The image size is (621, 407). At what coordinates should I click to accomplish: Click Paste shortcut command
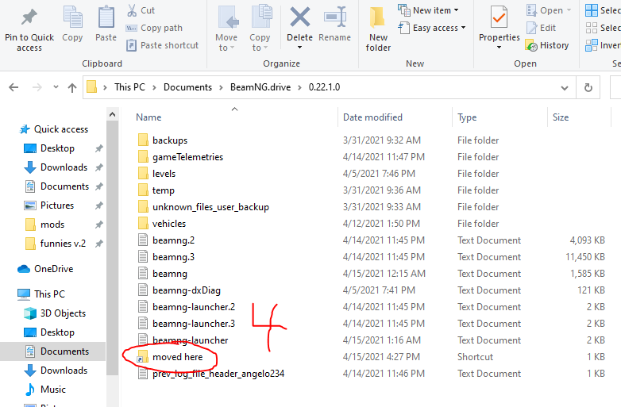point(162,45)
